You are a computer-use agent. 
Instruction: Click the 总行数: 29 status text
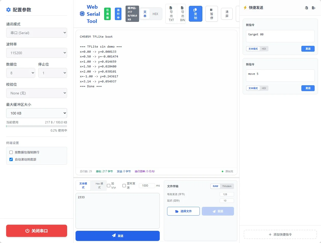pos(86,171)
